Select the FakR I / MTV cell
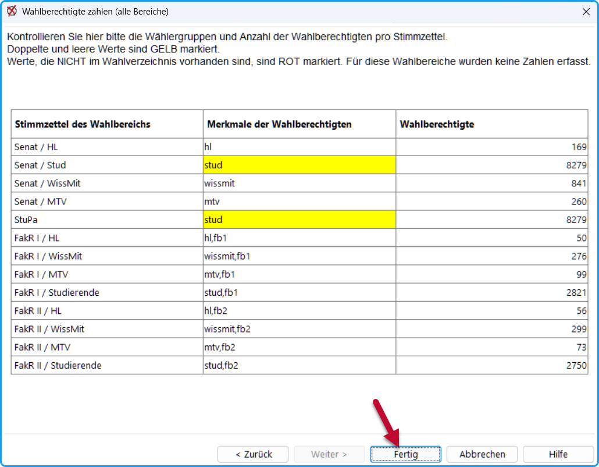This screenshot has width=599, height=467. pos(107,274)
